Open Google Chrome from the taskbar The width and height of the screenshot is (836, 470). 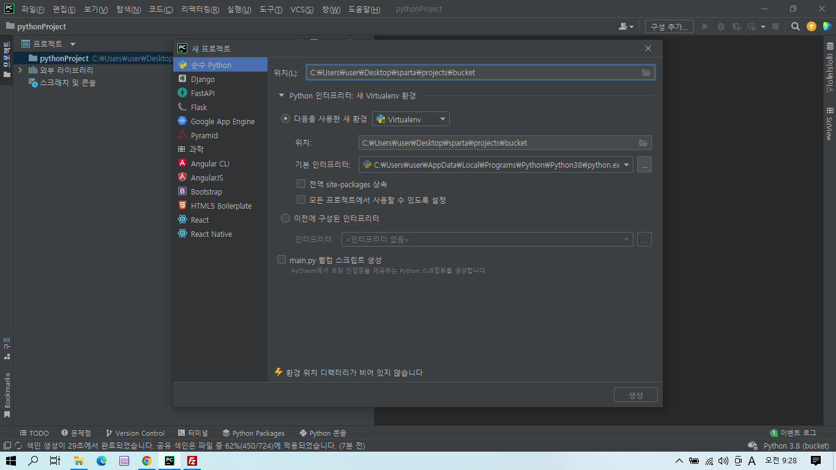[147, 461]
